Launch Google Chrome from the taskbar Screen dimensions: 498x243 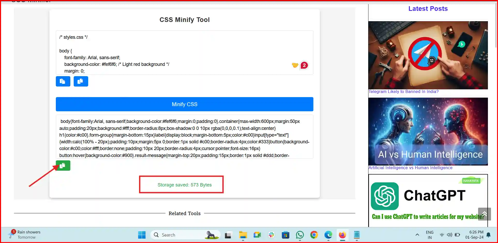[x=314, y=235]
